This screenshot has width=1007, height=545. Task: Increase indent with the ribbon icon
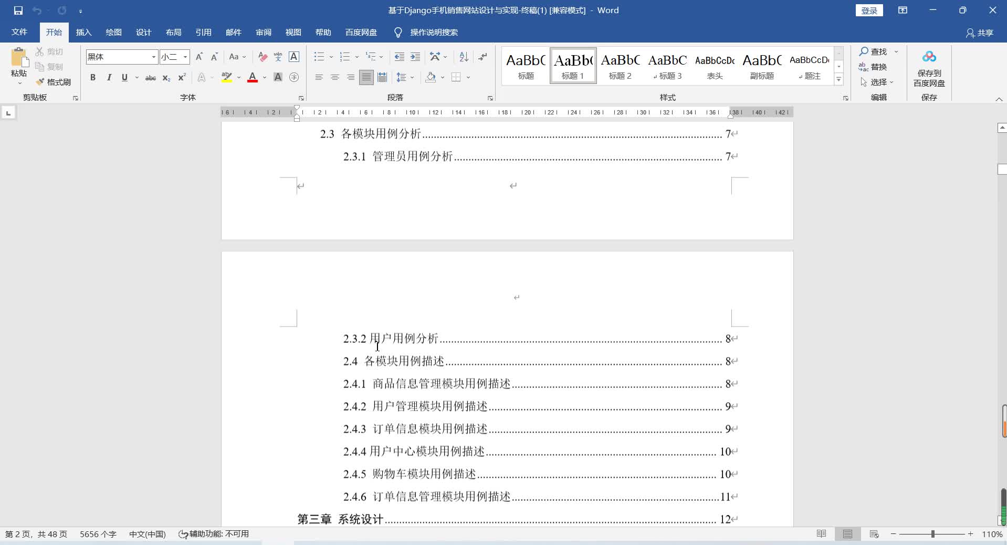[x=415, y=57]
